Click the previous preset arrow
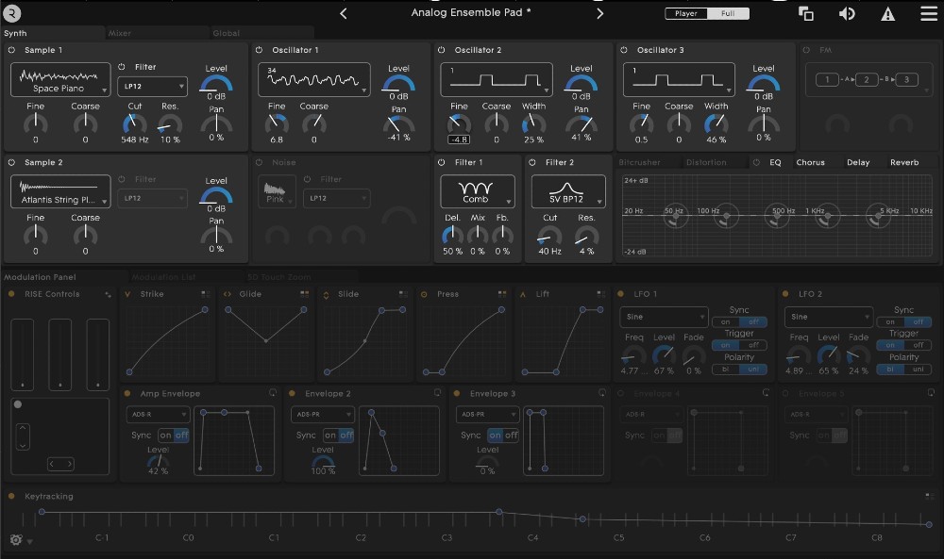 [x=344, y=13]
